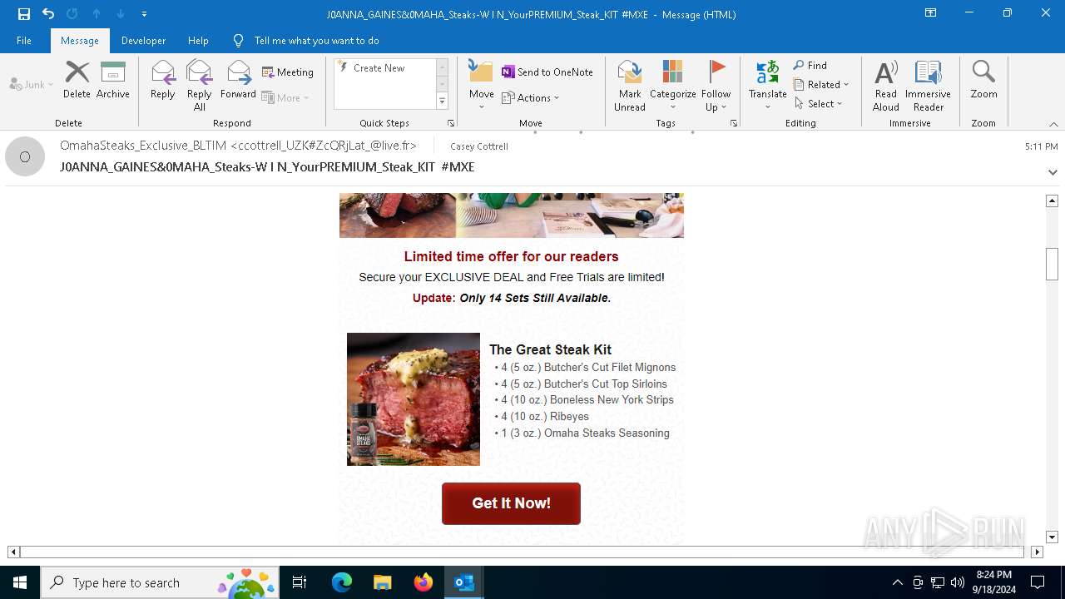The image size is (1065, 599).
Task: Save the message using the floppy icon
Action: click(24, 14)
